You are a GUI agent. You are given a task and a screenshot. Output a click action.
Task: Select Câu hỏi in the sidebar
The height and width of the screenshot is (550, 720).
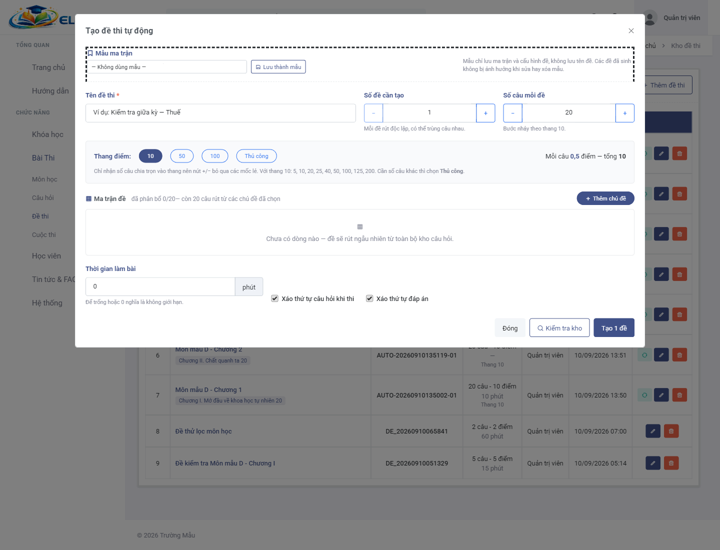coord(43,198)
